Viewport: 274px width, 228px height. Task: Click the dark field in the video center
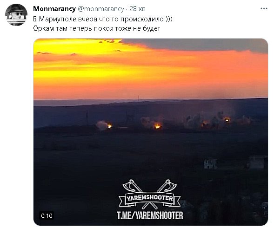point(122,157)
